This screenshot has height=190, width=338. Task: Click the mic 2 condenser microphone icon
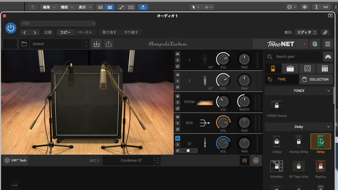coord(205,81)
